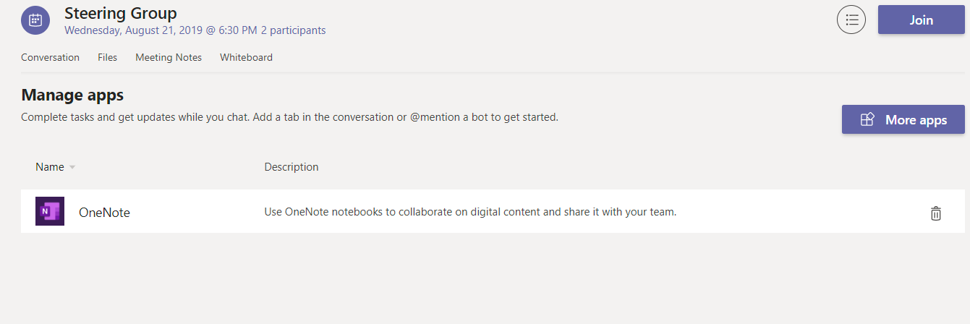The height and width of the screenshot is (324, 970).
Task: Go to the Meeting Notes tab
Action: pos(169,57)
